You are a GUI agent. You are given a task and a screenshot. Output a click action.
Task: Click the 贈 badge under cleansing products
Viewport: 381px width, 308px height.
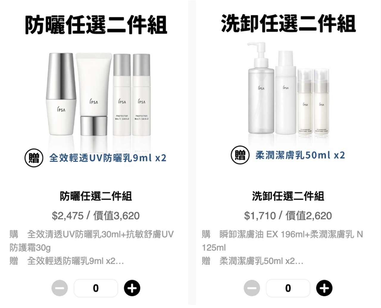pyautogui.click(x=240, y=155)
